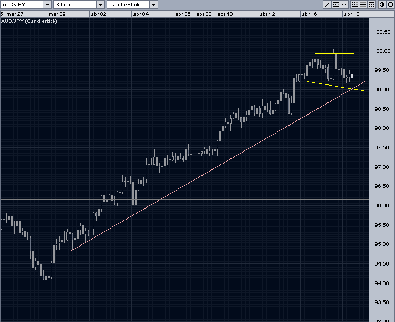Click the 100.00 price axis label
Image resolution: width=395 pixels, height=322 pixels.
(x=382, y=51)
